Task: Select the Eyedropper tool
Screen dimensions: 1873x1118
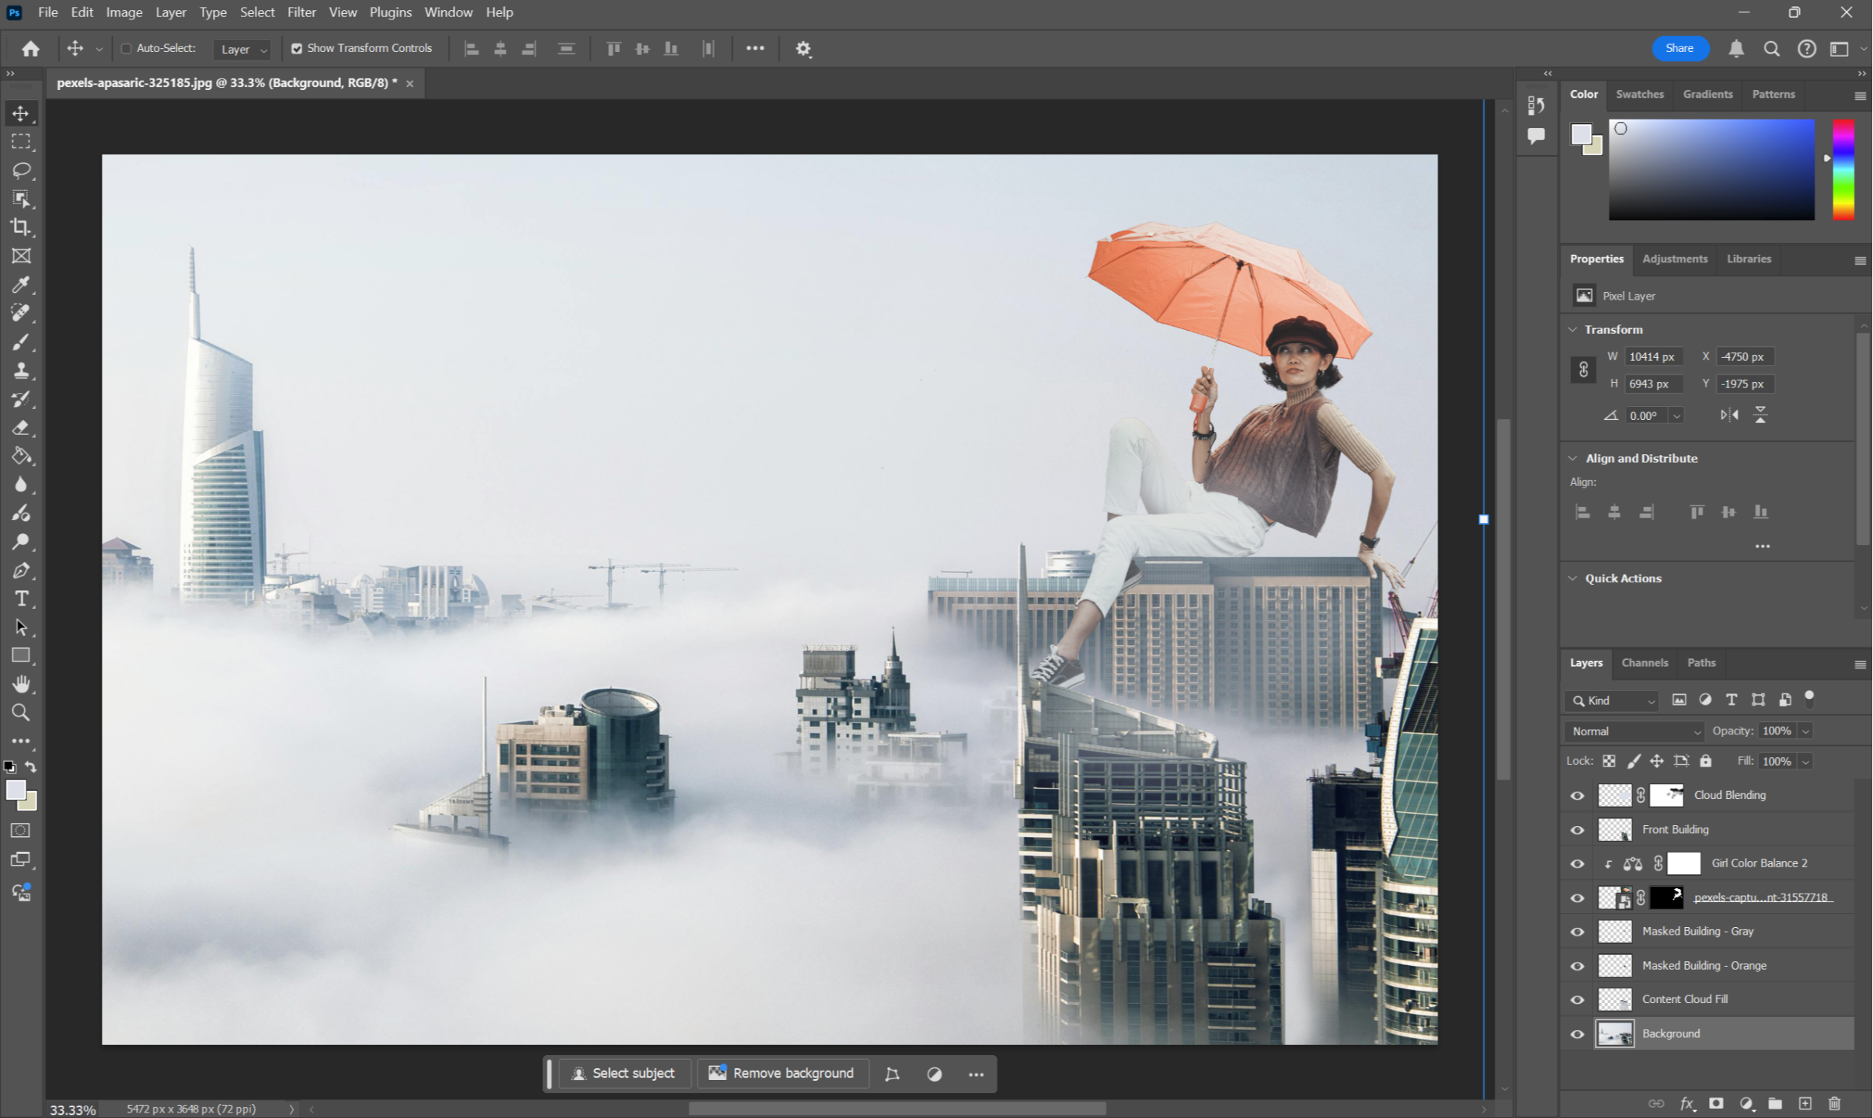Action: [x=21, y=285]
